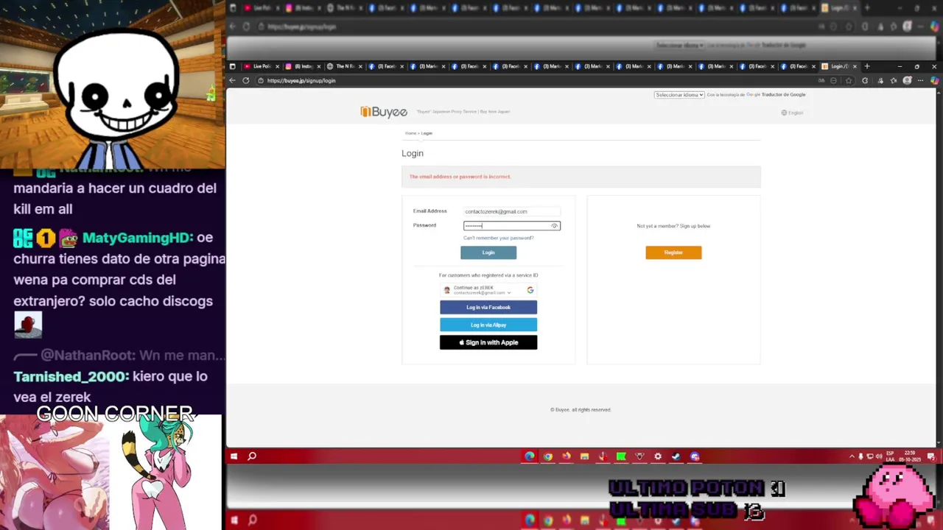Click the Google G logo icon
Viewport: 943px width, 530px height.
tap(530, 290)
